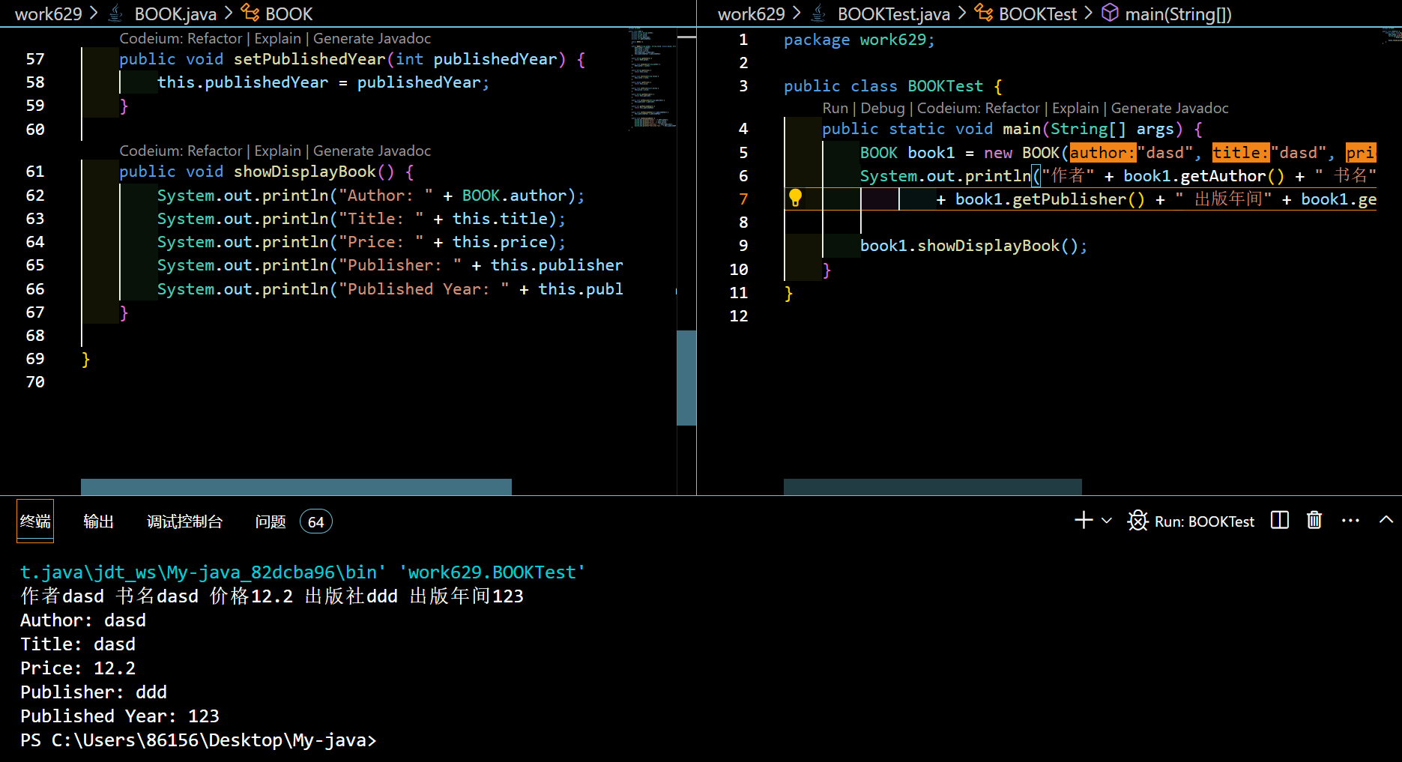This screenshot has height=762, width=1402.
Task: Click Explain lens above main method
Action: click(x=1075, y=108)
